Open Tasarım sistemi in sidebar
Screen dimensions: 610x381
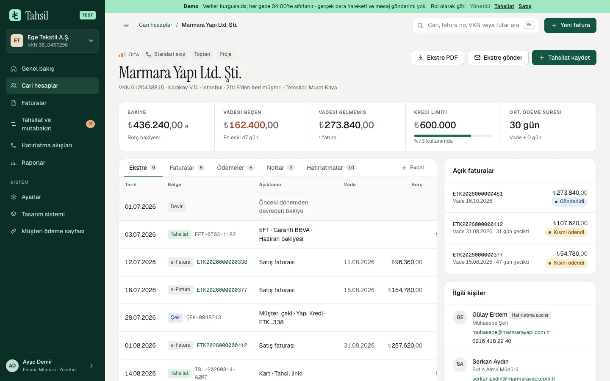pyautogui.click(x=53, y=214)
